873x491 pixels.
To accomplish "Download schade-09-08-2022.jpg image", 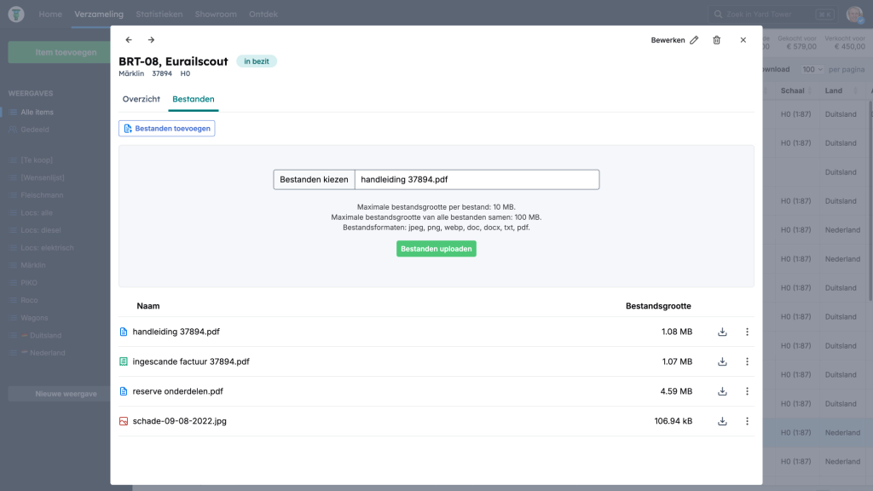I will click(722, 421).
